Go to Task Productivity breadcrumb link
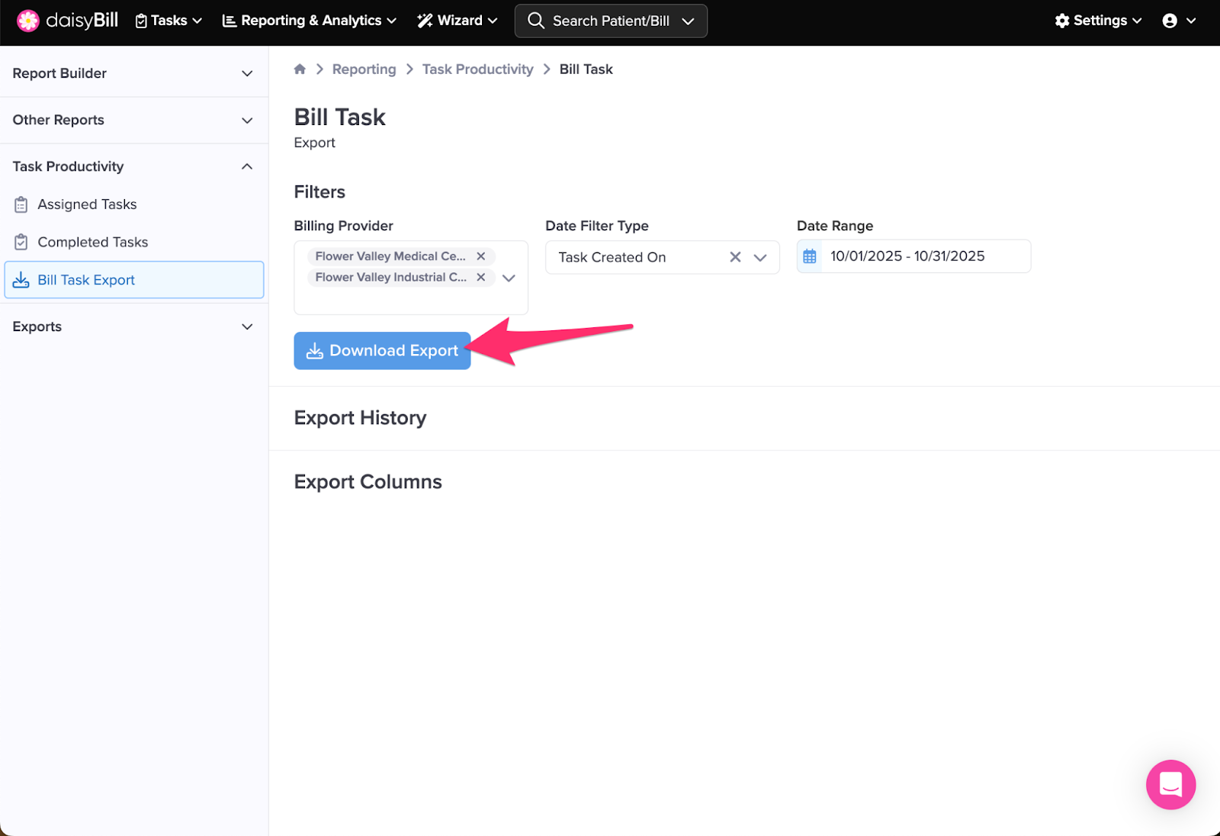 click(477, 69)
